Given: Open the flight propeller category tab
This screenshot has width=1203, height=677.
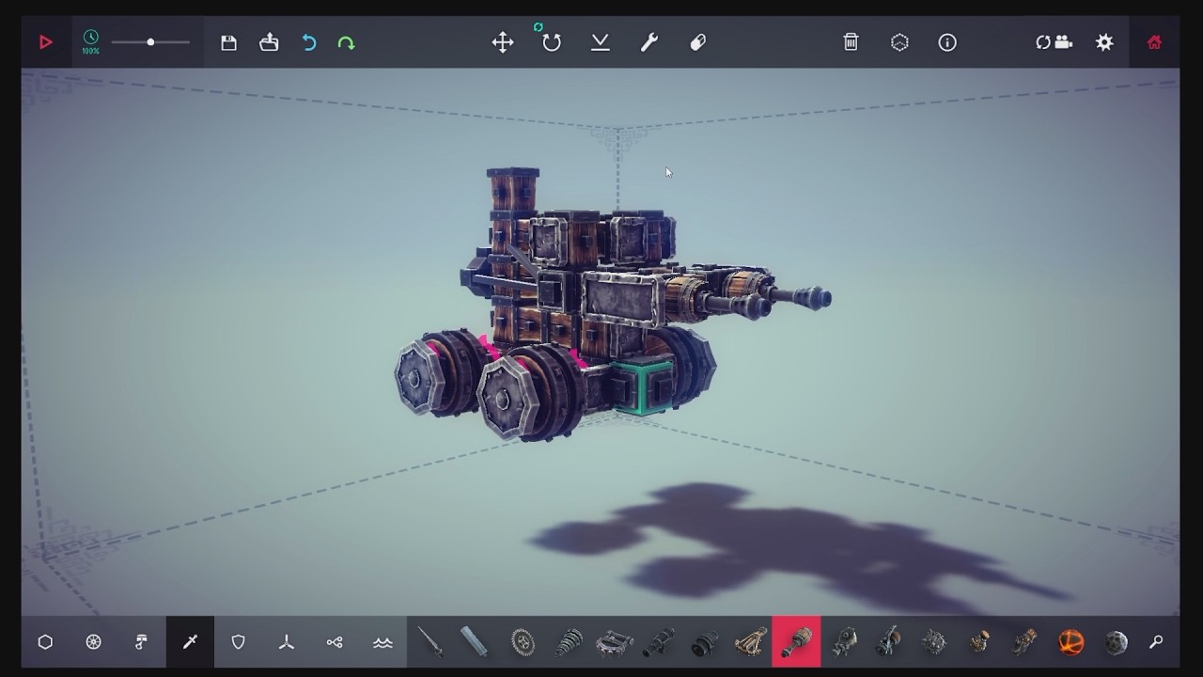Looking at the screenshot, I should [287, 642].
